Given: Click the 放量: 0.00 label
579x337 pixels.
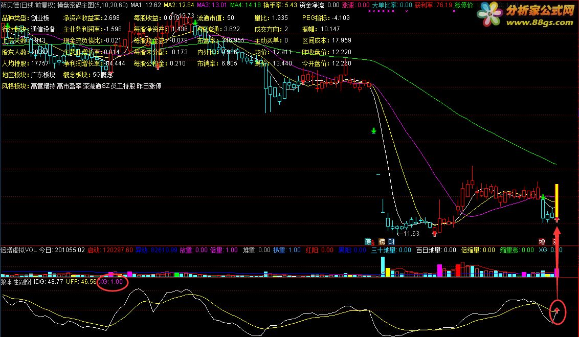Looking at the screenshot, I should 193,250.
